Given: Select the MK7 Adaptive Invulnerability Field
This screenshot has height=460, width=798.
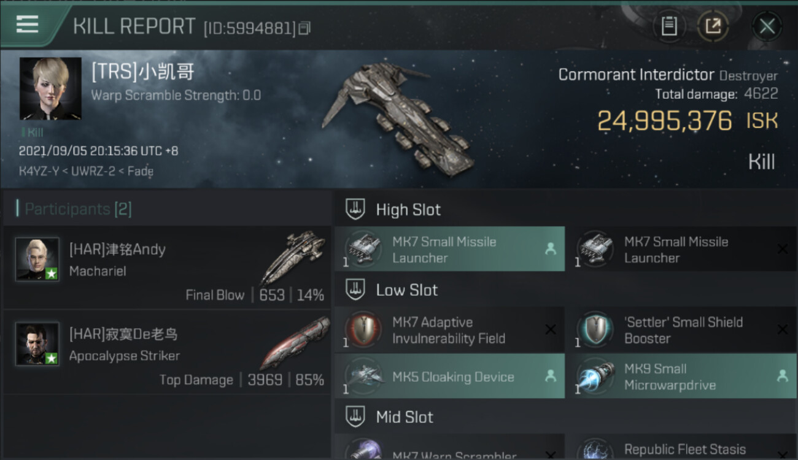Looking at the screenshot, I should 450,329.
